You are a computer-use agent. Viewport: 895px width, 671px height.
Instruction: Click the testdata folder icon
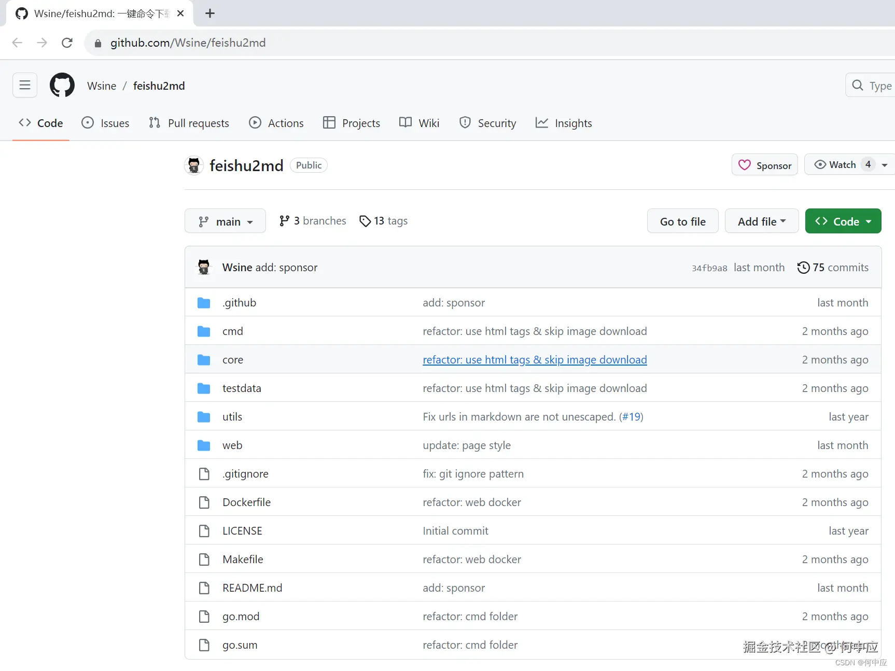click(204, 388)
